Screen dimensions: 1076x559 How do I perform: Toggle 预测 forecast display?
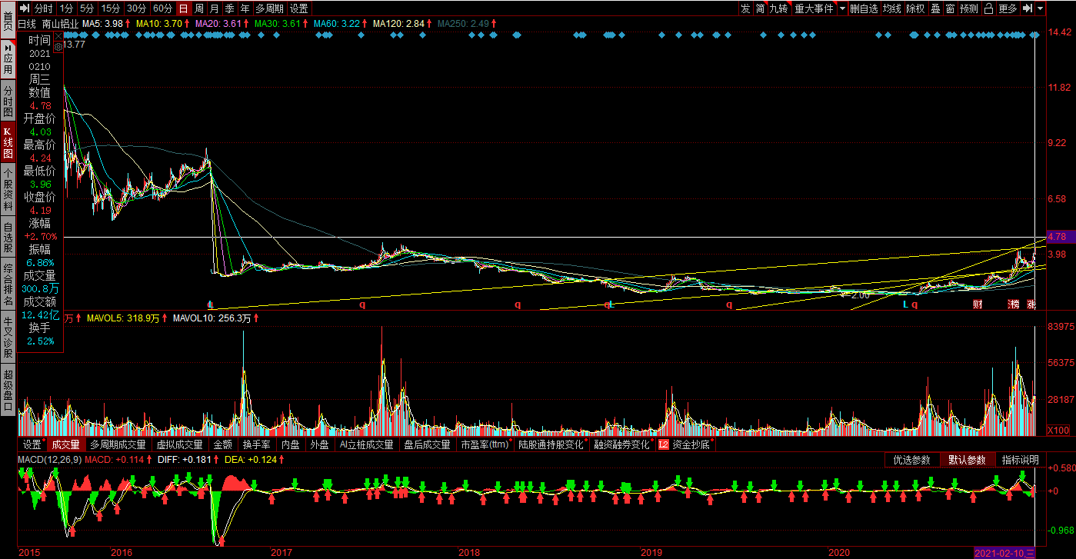pos(969,8)
